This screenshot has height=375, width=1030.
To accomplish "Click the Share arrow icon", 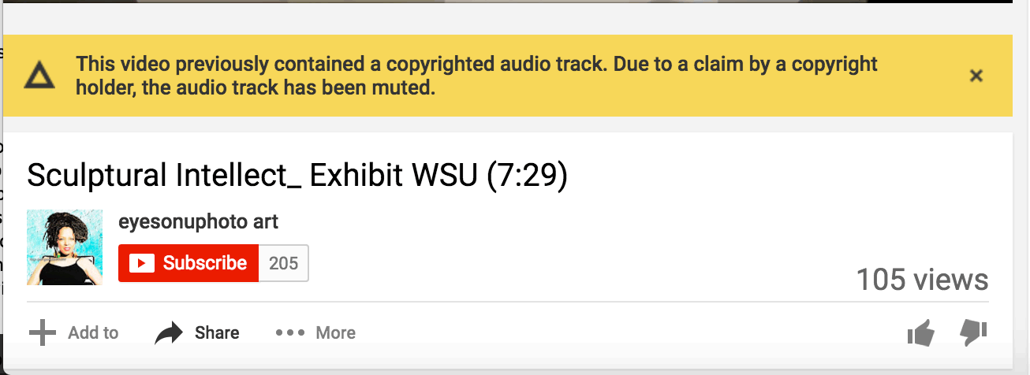I will pos(169,333).
